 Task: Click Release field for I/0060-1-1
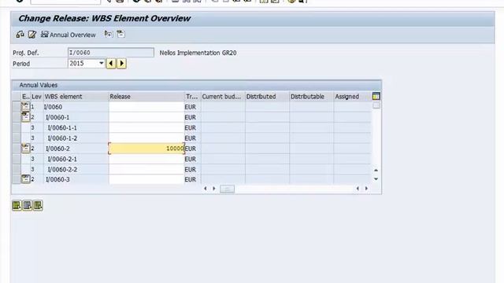pos(146,127)
